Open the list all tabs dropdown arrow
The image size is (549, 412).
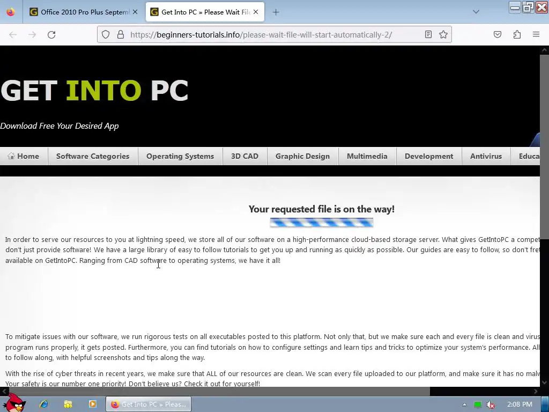(476, 12)
